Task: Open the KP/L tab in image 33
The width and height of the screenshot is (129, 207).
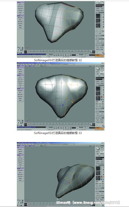Action: click(x=103, y=126)
